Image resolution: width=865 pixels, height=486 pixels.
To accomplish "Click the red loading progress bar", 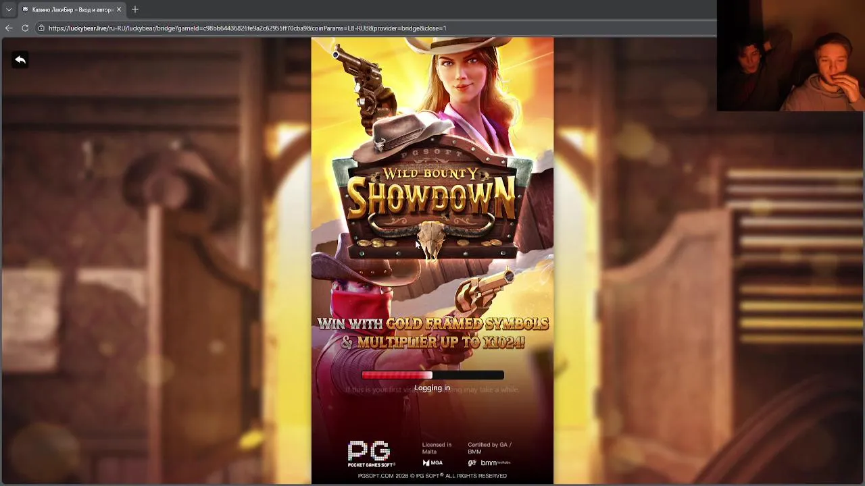I will click(x=432, y=375).
